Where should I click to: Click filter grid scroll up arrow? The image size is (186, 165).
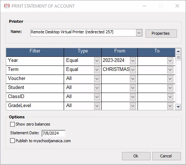(178, 51)
